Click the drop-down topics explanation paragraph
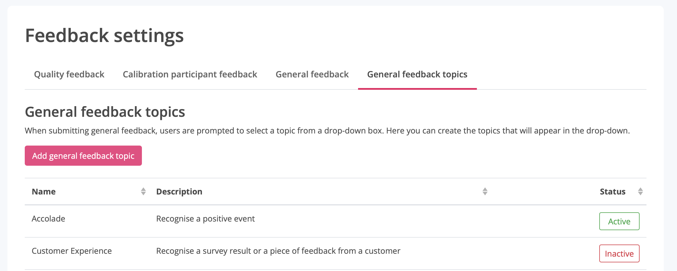The image size is (677, 271). 327,131
